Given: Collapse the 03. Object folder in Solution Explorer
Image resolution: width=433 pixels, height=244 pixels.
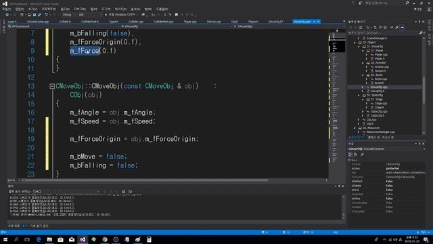Looking at the screenshot, I should 355,43.
